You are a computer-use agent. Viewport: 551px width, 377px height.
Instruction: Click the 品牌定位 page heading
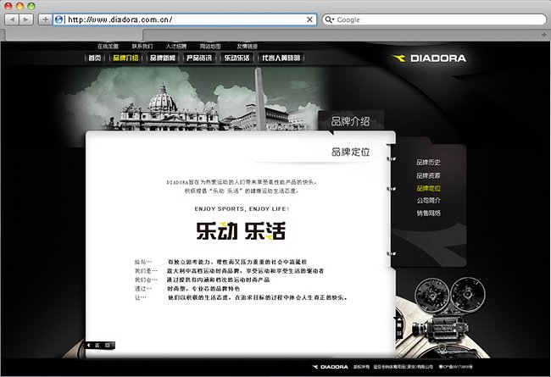pos(351,152)
